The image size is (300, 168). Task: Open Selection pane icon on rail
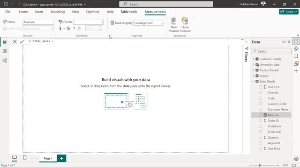click(x=296, y=63)
